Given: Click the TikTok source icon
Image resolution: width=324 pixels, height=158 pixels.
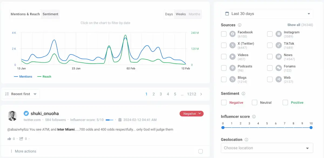Looking at the screenshot, I should tap(278, 45).
